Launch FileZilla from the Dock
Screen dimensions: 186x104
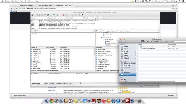(x=128, y=101)
